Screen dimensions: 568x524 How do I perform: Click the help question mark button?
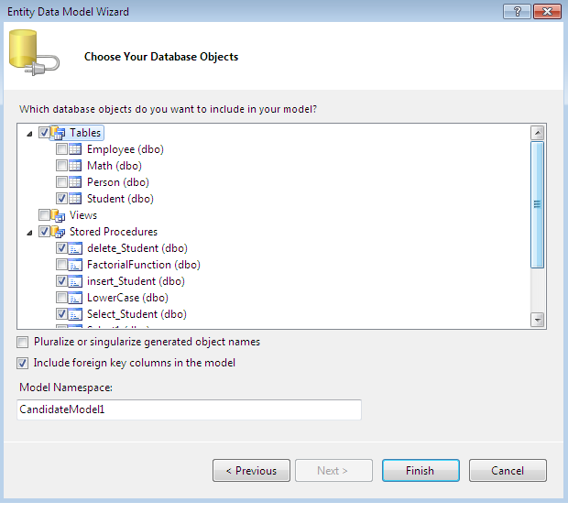coord(517,12)
